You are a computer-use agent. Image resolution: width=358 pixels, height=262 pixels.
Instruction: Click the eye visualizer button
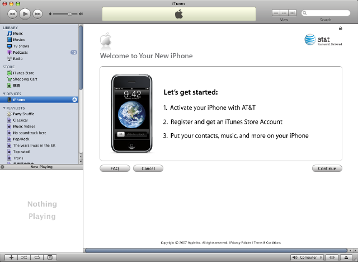(x=332, y=258)
